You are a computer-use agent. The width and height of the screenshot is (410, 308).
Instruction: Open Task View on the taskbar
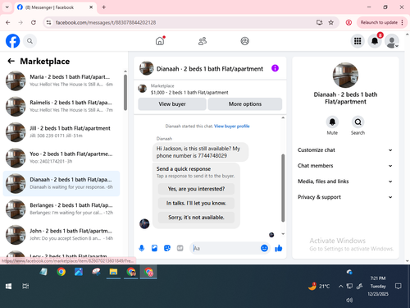coord(25,287)
